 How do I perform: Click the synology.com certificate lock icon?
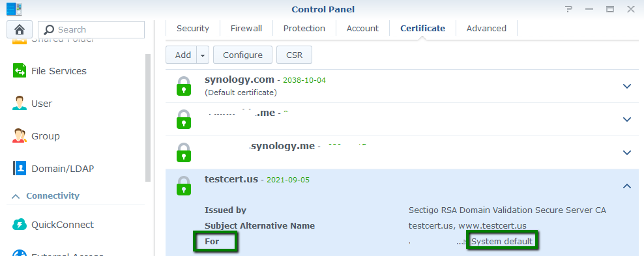(184, 86)
